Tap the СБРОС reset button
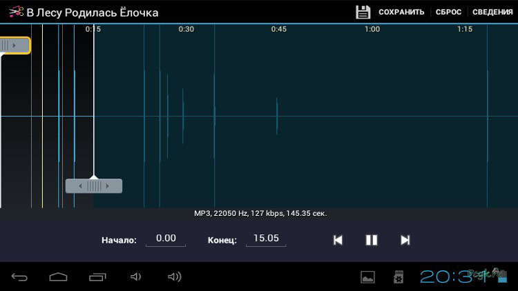The width and height of the screenshot is (518, 291). coord(448,12)
